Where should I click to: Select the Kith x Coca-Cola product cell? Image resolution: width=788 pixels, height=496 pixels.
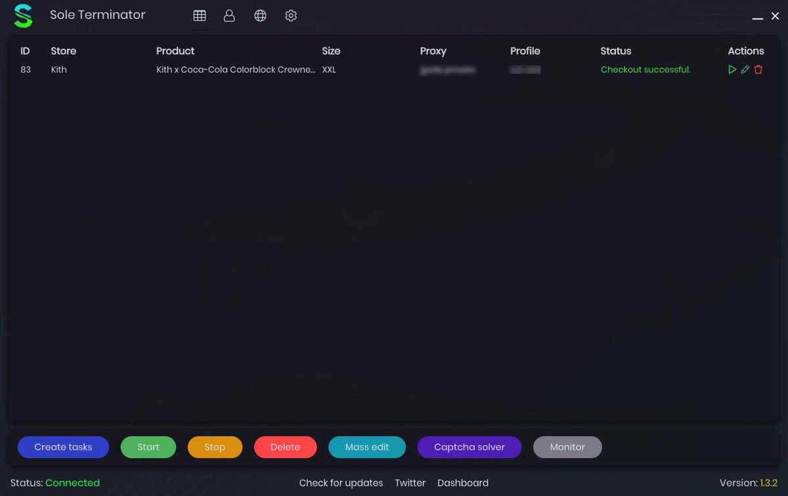[x=236, y=70]
